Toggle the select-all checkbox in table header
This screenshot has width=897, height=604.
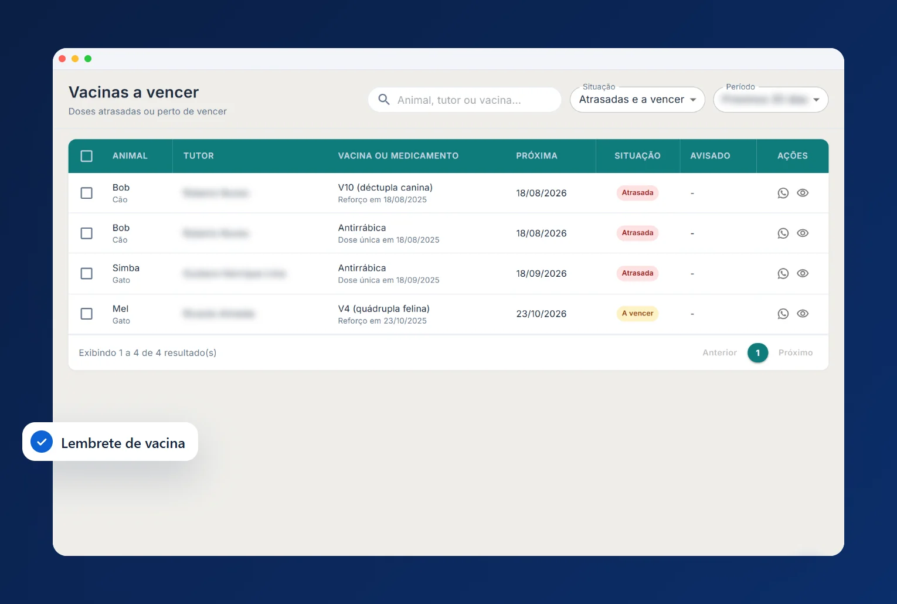point(87,156)
